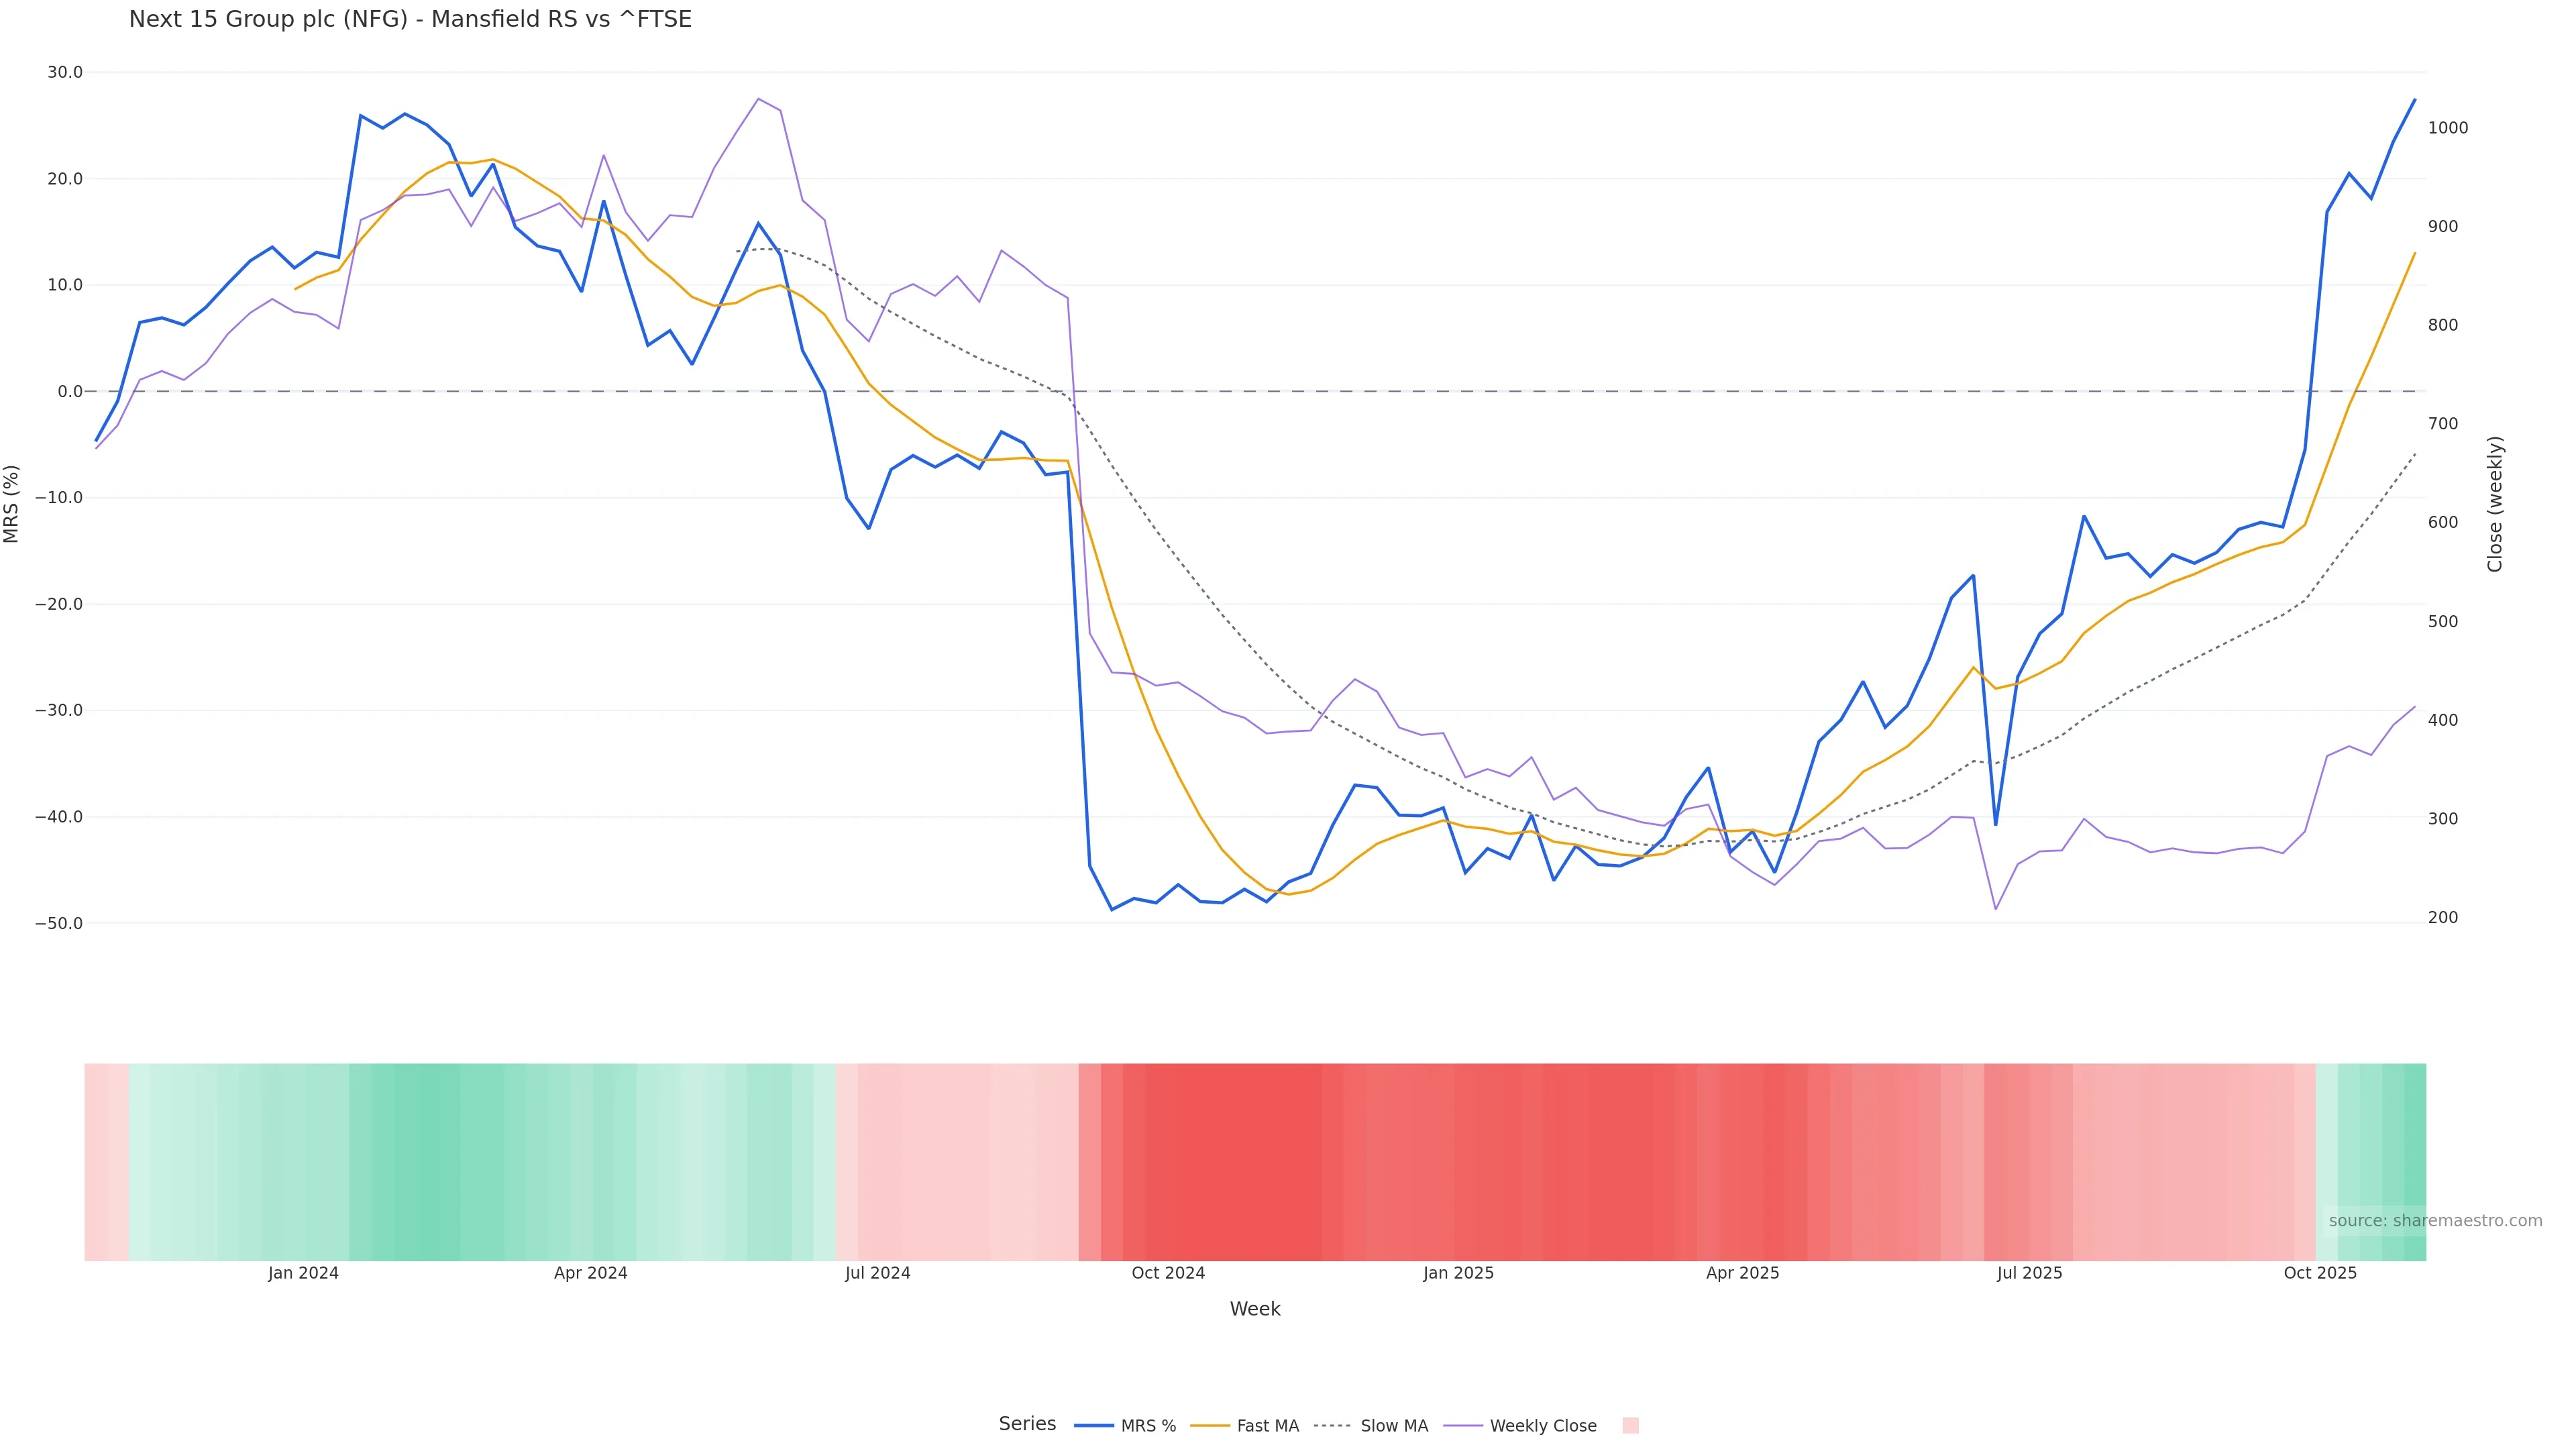Image resolution: width=2576 pixels, height=1449 pixels.
Task: Click the Jan 2024 axis tick label
Action: click(x=303, y=1274)
